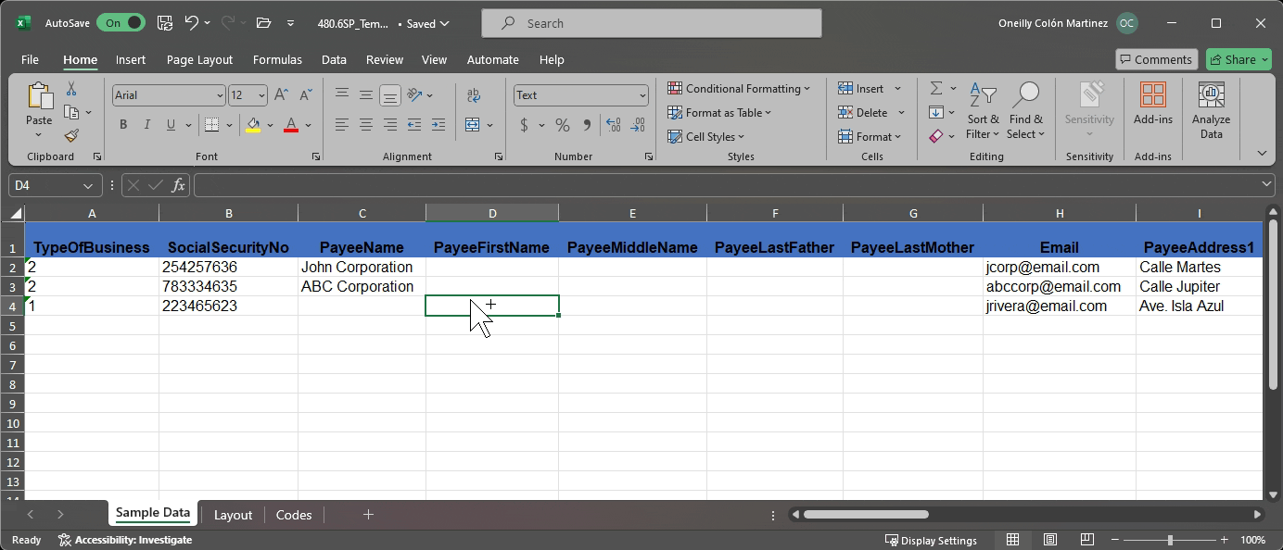
Task: Open Display Settings in status bar
Action: point(931,540)
